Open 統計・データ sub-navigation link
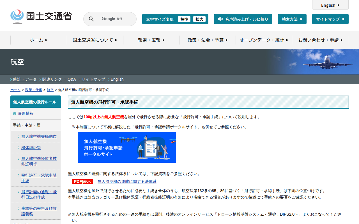The width and height of the screenshot is (359, 224). [25, 79]
